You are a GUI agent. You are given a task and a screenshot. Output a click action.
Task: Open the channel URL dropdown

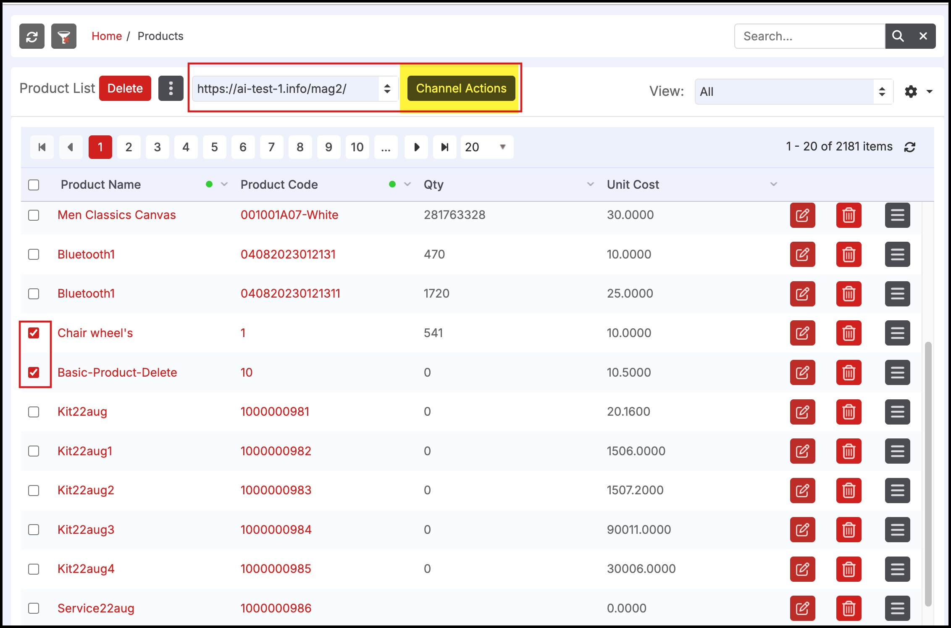click(x=295, y=89)
